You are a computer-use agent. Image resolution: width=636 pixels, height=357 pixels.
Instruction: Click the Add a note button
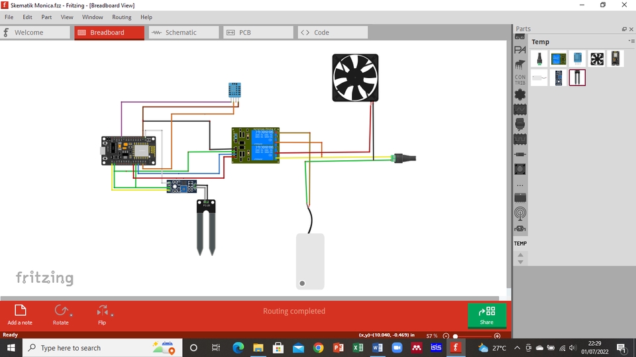pyautogui.click(x=20, y=315)
